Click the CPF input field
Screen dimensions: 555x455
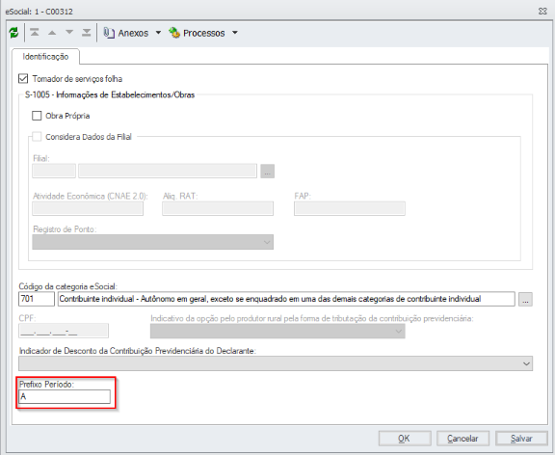pos(64,332)
